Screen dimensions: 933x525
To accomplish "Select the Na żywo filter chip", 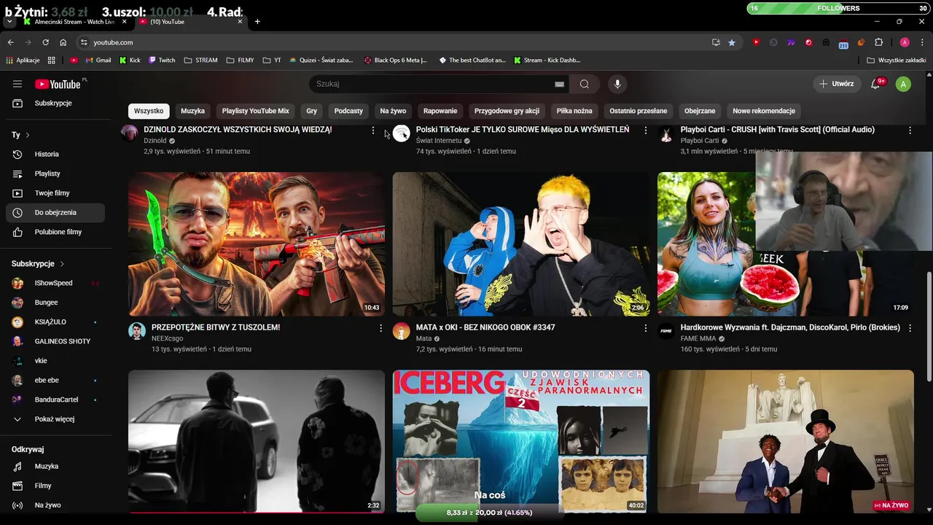I will coord(393,111).
